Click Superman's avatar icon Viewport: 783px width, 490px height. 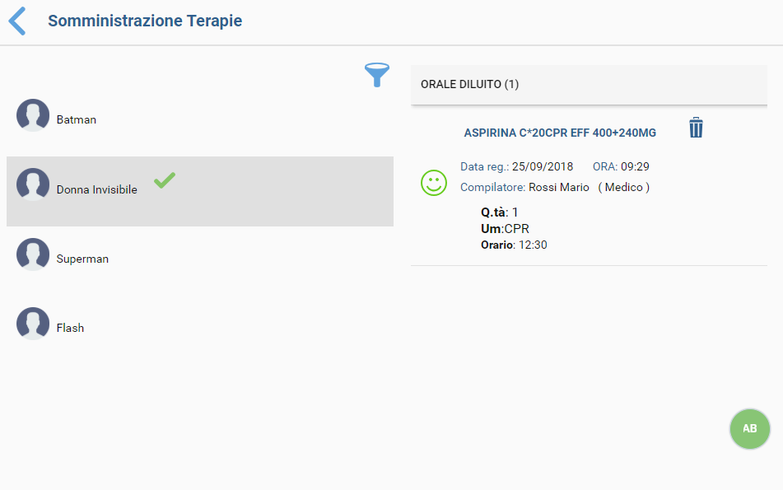tap(33, 254)
